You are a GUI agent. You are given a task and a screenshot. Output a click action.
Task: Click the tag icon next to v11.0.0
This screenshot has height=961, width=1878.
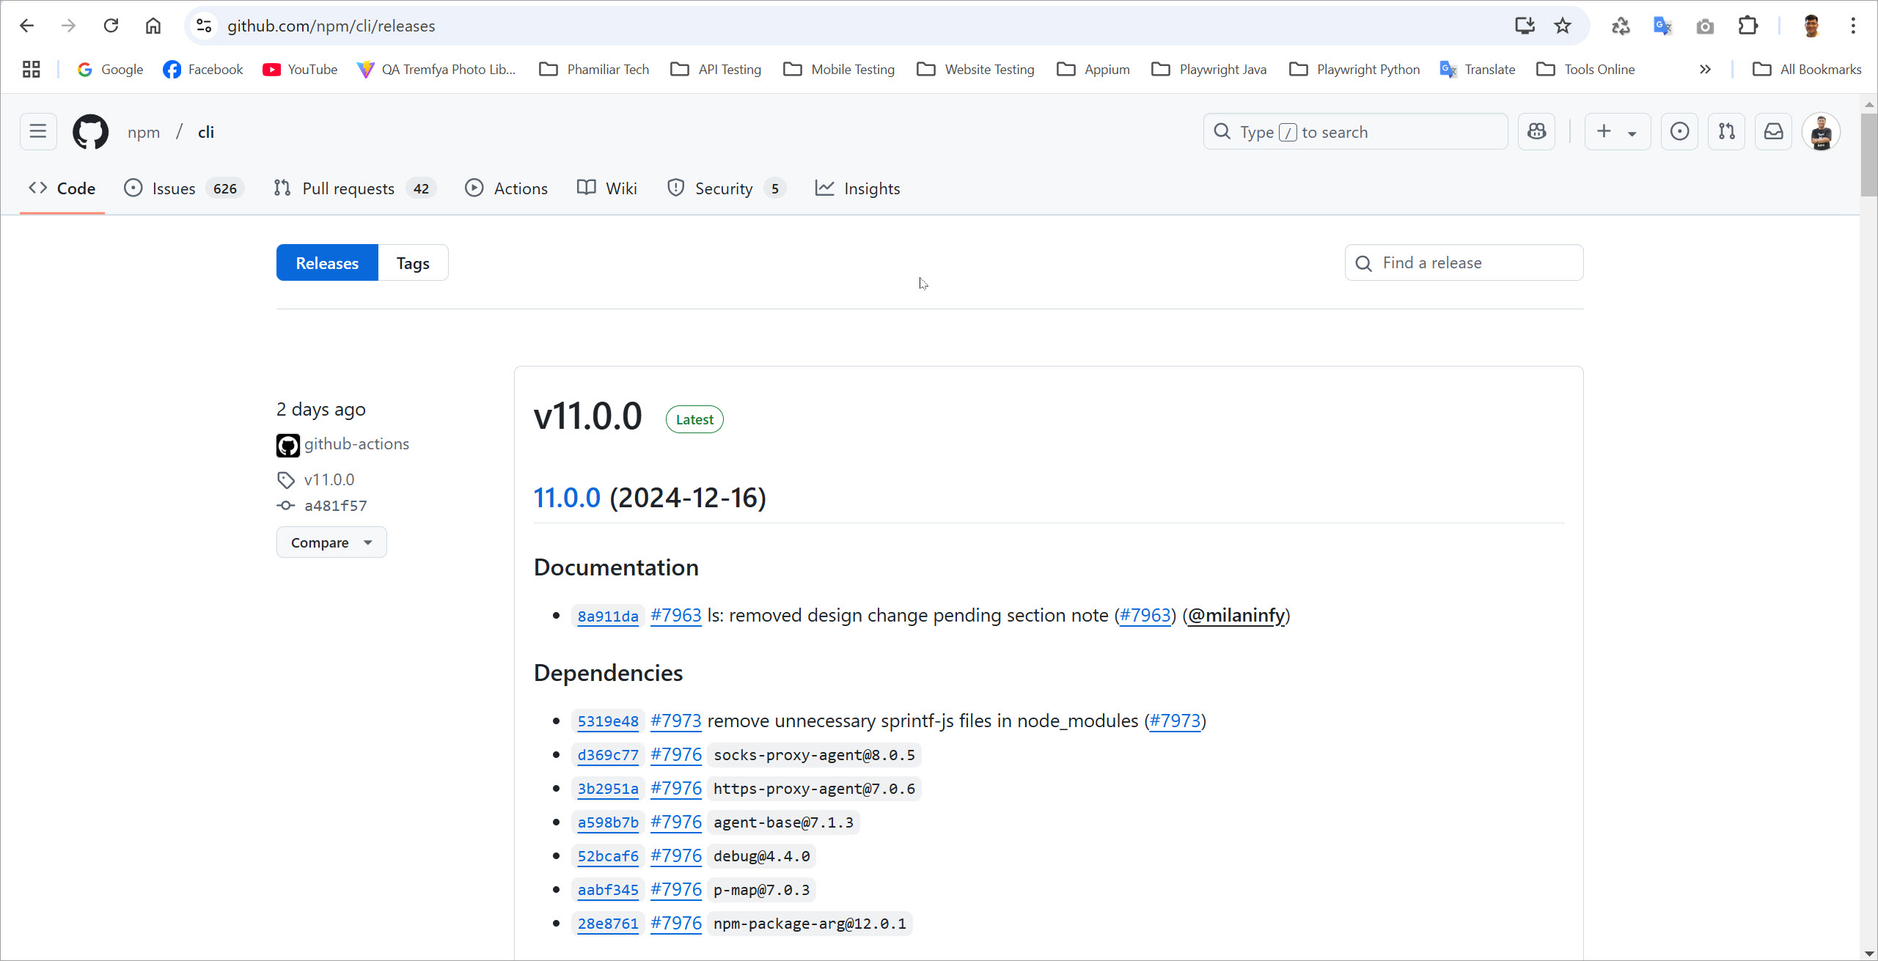[286, 480]
